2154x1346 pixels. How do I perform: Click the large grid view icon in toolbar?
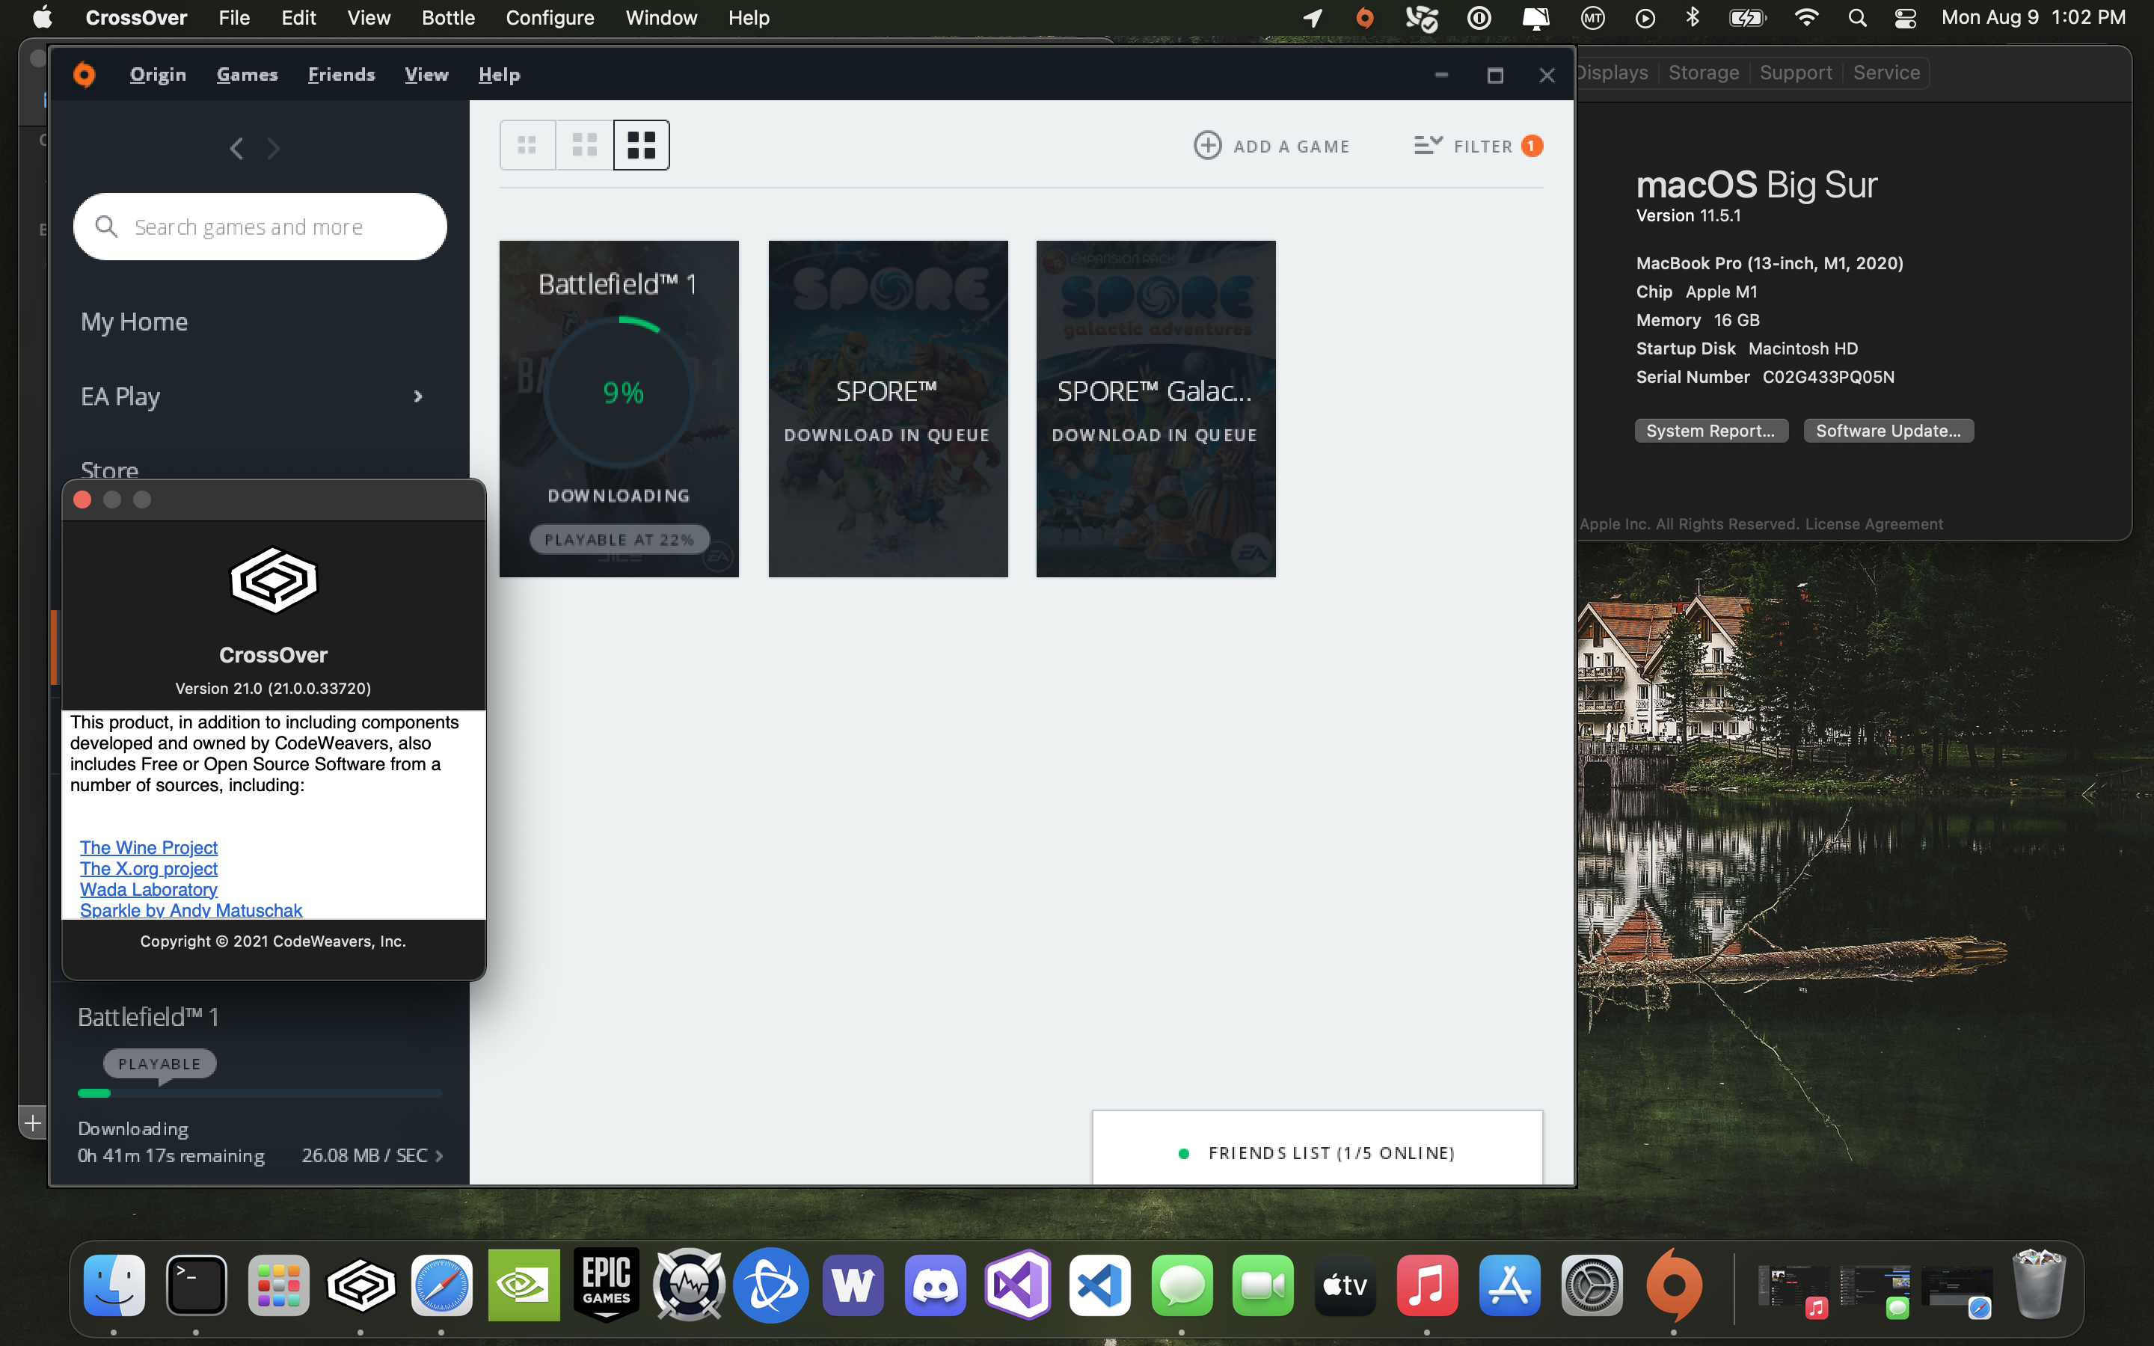(640, 144)
